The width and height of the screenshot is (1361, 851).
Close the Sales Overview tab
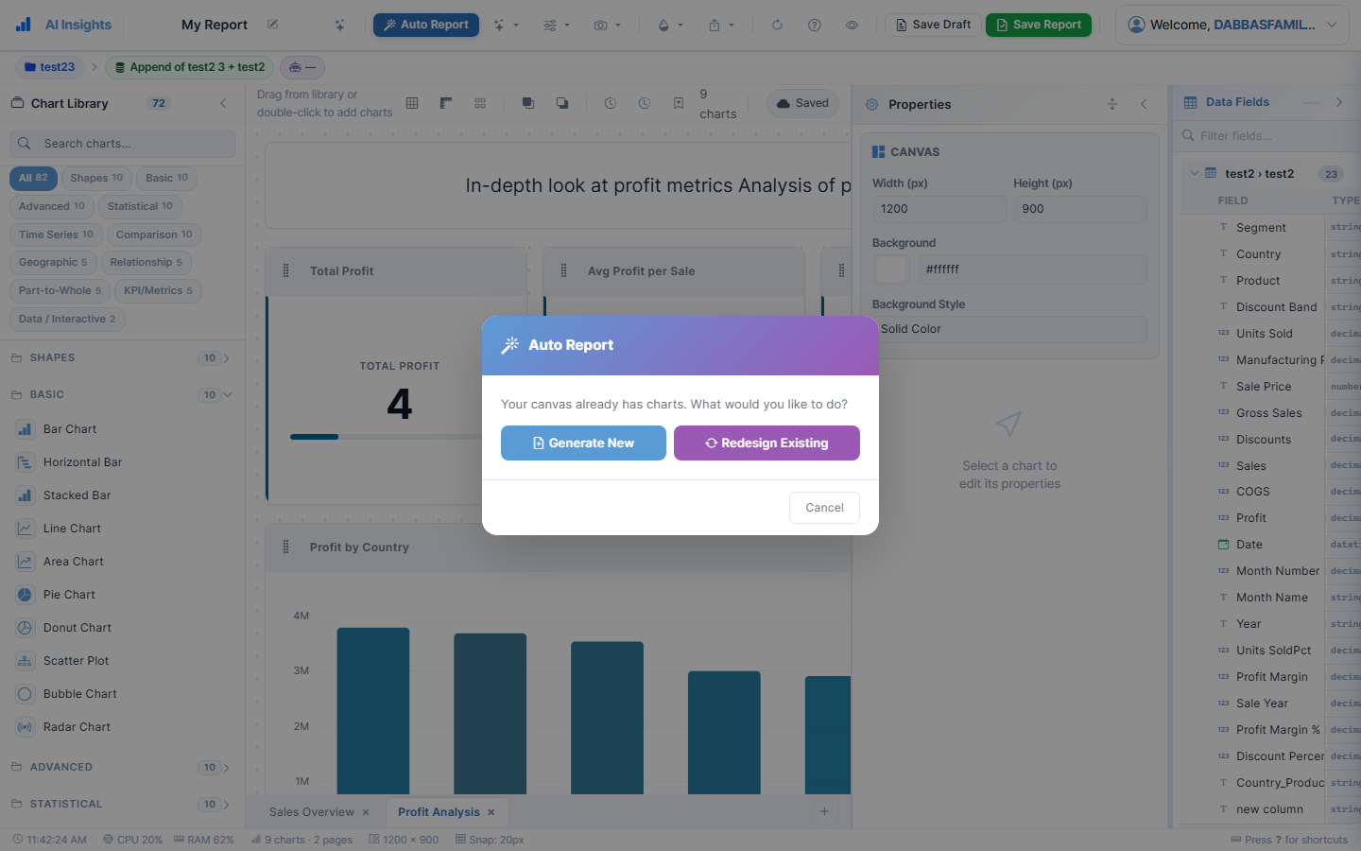[x=366, y=812]
